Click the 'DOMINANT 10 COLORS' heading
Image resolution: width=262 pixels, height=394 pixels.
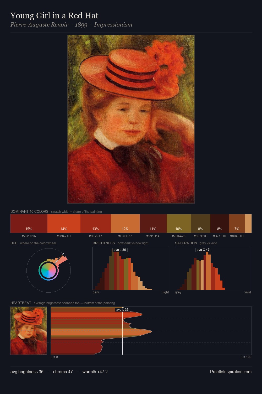pyautogui.click(x=29, y=211)
